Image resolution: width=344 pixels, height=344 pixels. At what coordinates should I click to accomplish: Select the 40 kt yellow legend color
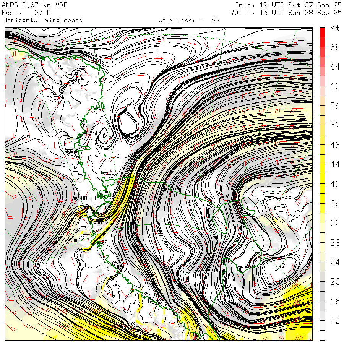pos(322,184)
